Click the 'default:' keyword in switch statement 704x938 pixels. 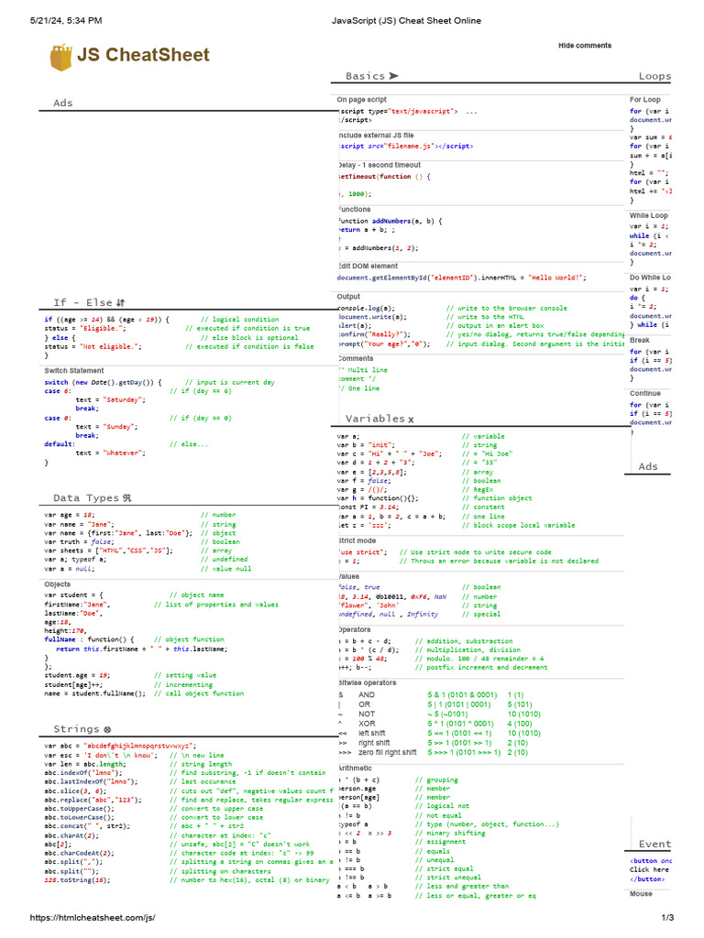point(60,444)
